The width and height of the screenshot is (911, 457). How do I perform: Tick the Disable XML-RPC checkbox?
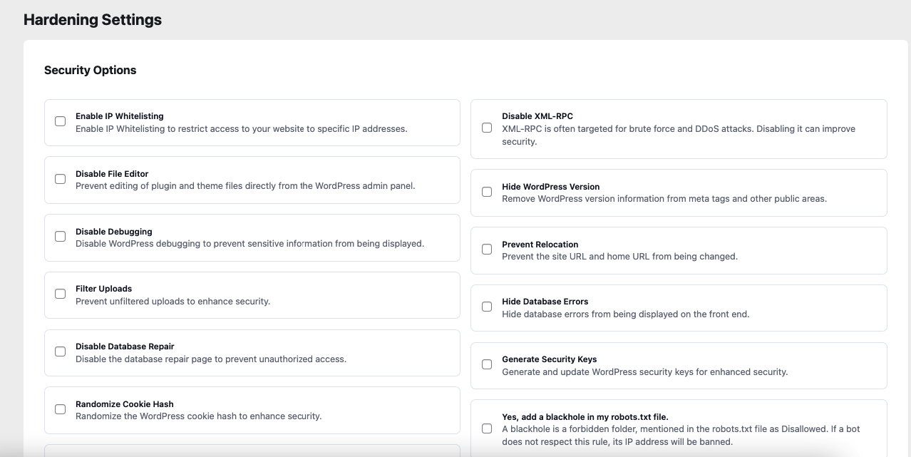[x=487, y=128]
